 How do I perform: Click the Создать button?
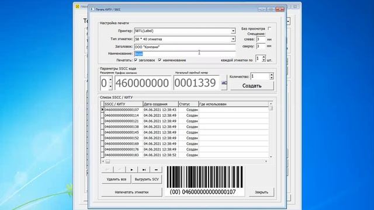point(252,86)
